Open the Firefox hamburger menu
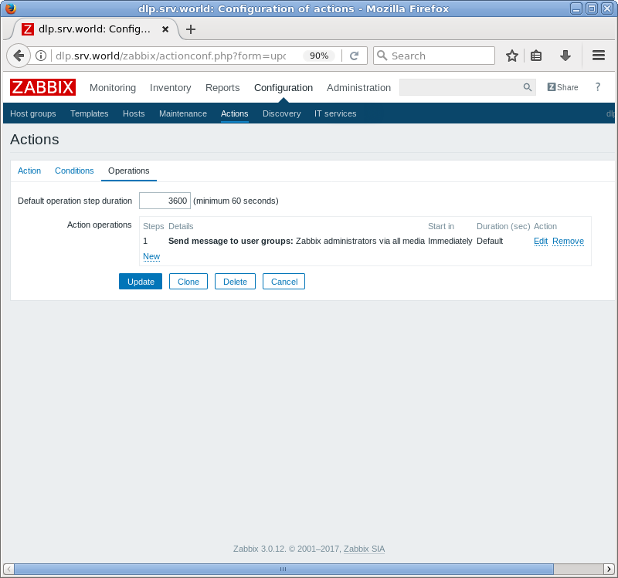Screen dimensions: 618x578 tap(598, 56)
